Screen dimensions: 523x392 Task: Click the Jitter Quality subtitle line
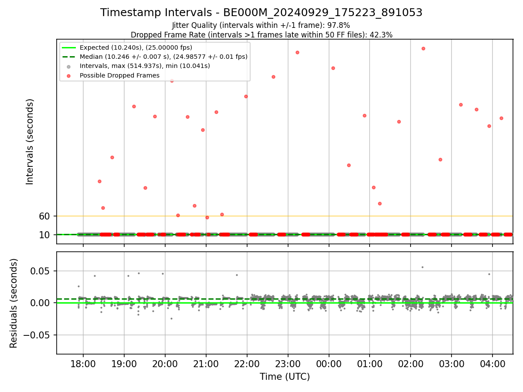[261, 25]
